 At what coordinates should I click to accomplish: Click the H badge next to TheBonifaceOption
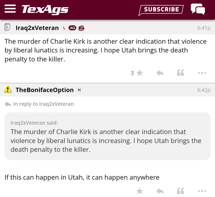click(79, 90)
